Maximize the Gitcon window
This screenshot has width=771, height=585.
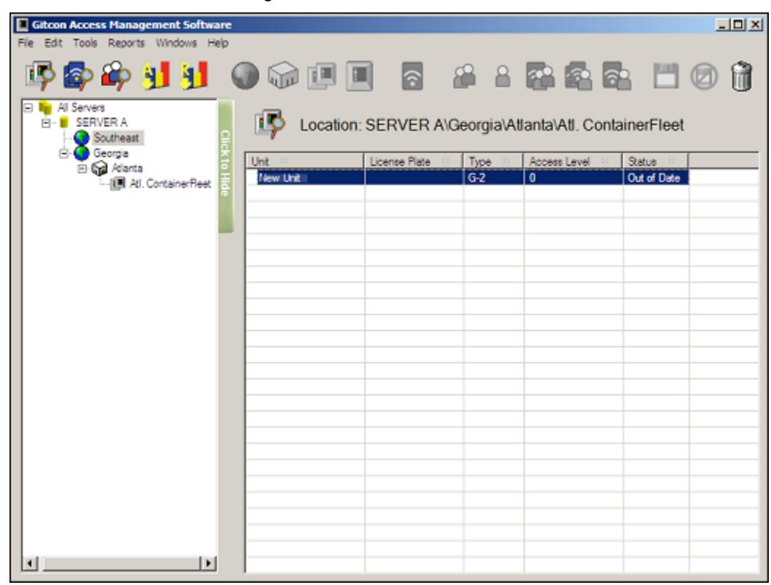(738, 23)
